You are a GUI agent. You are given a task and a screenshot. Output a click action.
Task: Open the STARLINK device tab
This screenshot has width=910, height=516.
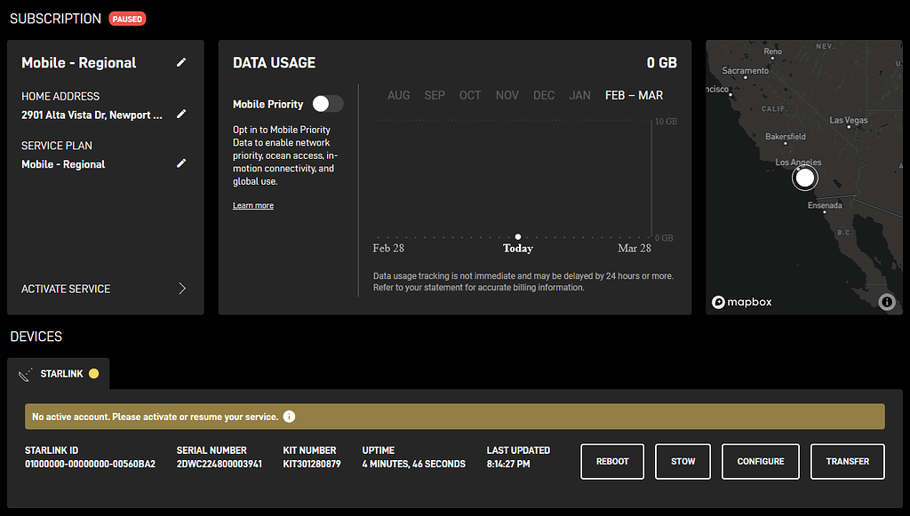tap(58, 374)
